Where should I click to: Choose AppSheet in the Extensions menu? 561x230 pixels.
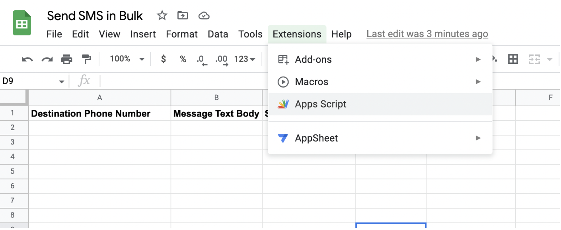pyautogui.click(x=380, y=138)
